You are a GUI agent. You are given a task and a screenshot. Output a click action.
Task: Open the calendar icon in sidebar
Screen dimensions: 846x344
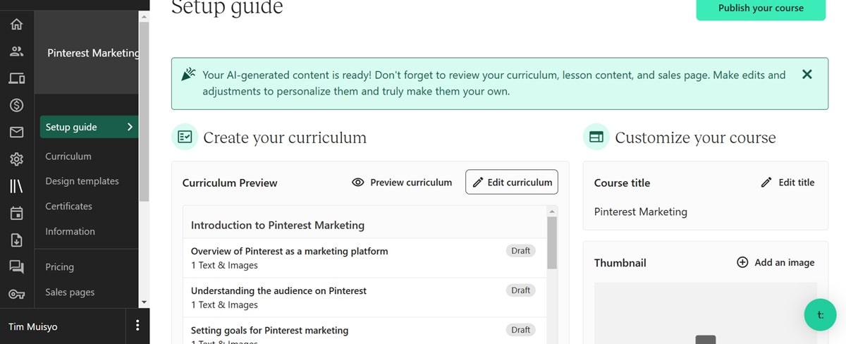click(x=16, y=213)
